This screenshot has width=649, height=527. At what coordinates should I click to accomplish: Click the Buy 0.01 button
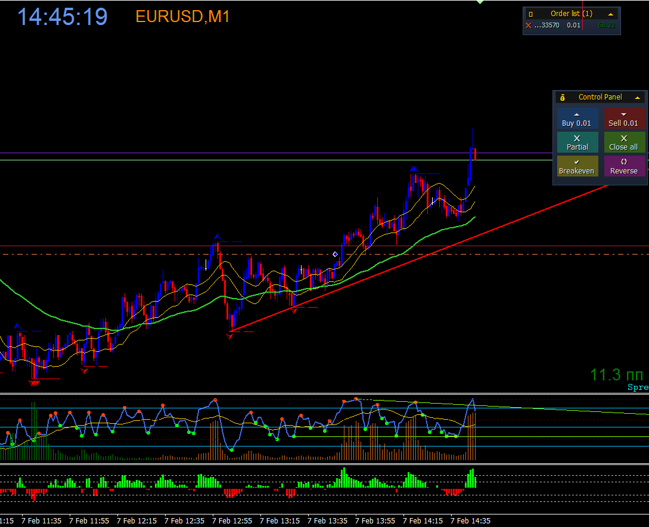pos(577,119)
